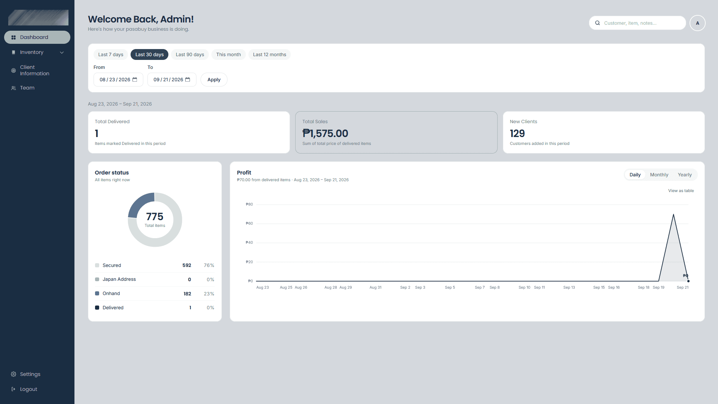
Task: Select the Last 7 days filter
Action: pyautogui.click(x=111, y=55)
